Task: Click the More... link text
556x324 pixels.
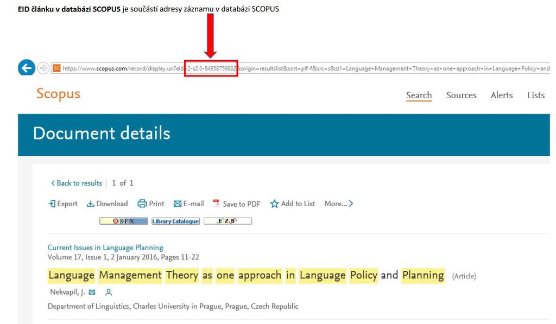Action: tap(336, 204)
